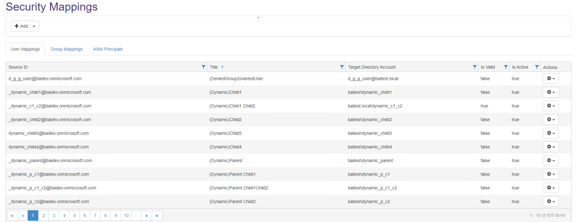This screenshot has height=222, width=576.
Task: Click the more pages ellipsis in pager
Action: [x=136, y=215]
